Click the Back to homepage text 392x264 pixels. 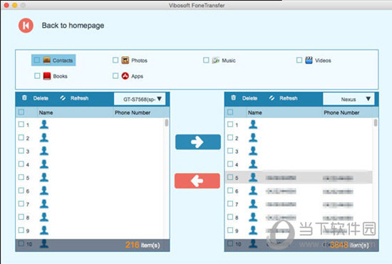[73, 26]
